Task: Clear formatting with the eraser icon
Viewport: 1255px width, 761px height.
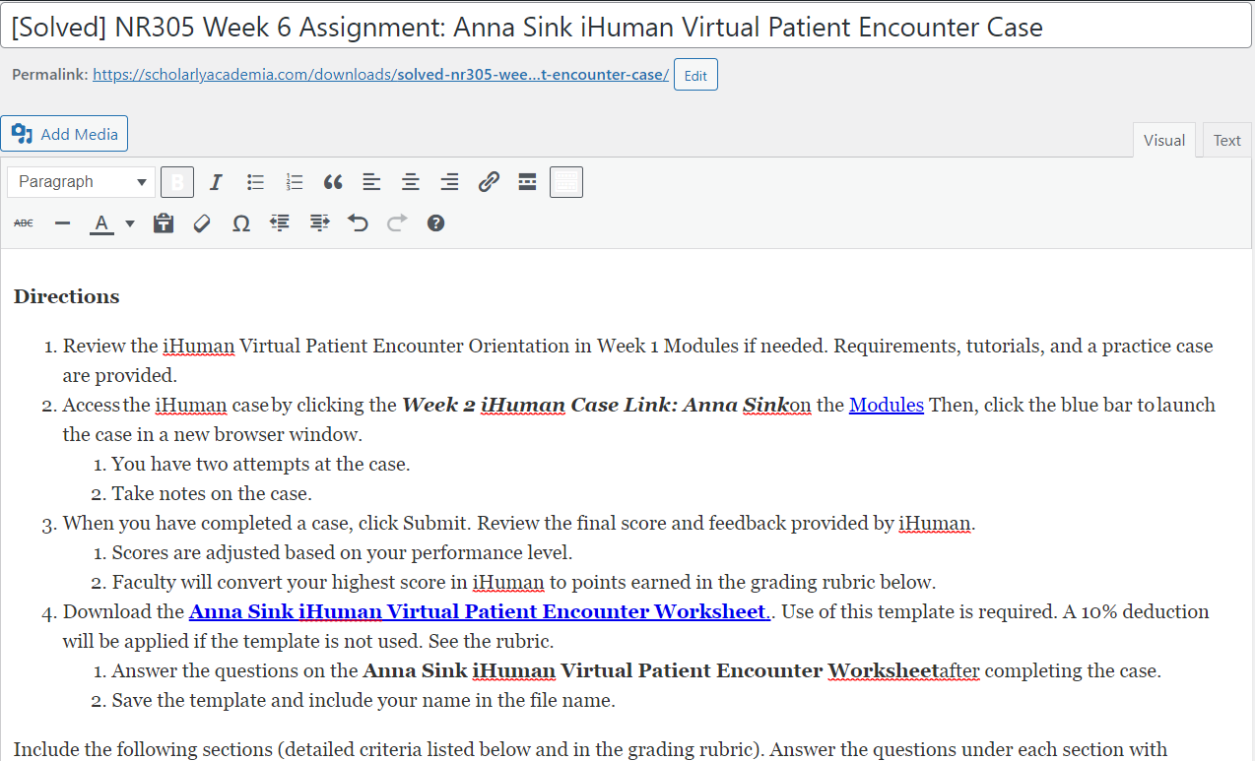Action: pyautogui.click(x=202, y=223)
